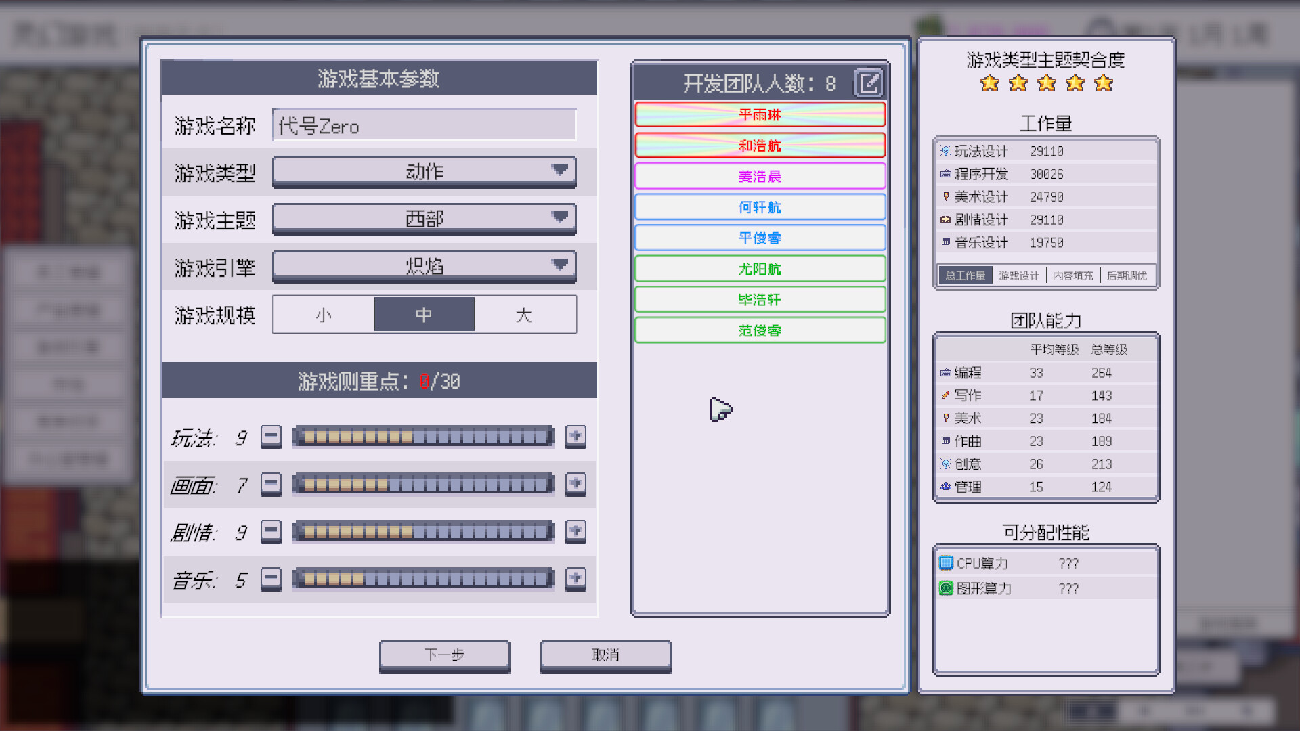The image size is (1300, 731).
Task: Click the 管理 icon in 团队能力 panel
Action: point(946,487)
